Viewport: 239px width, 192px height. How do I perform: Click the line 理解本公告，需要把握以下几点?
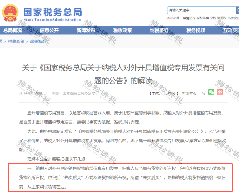[x=57, y=159]
